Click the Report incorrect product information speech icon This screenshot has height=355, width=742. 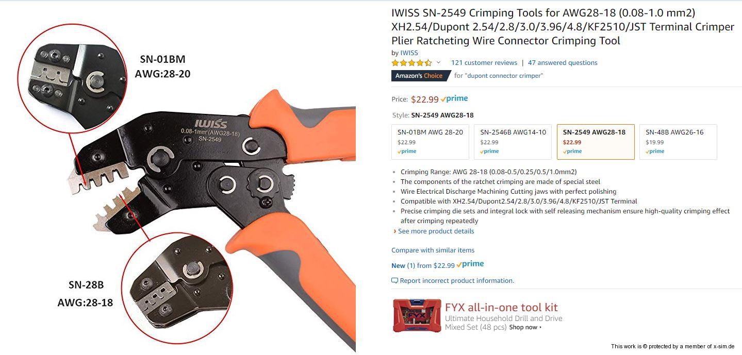tap(394, 281)
